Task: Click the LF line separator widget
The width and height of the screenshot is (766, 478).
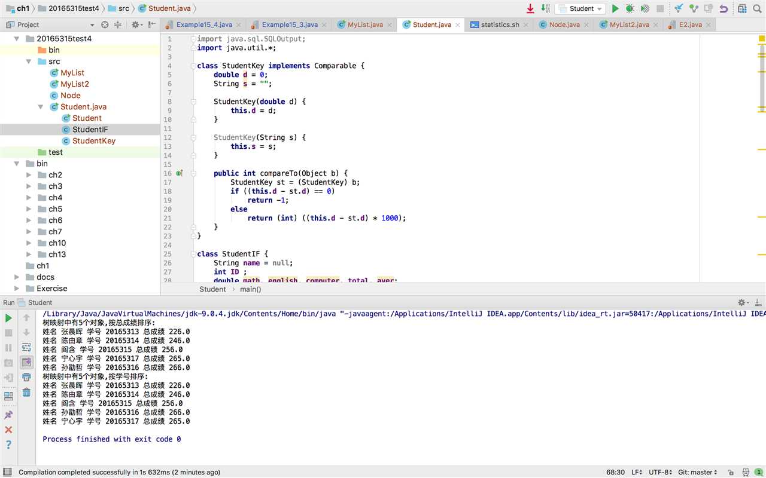Action: [x=637, y=472]
